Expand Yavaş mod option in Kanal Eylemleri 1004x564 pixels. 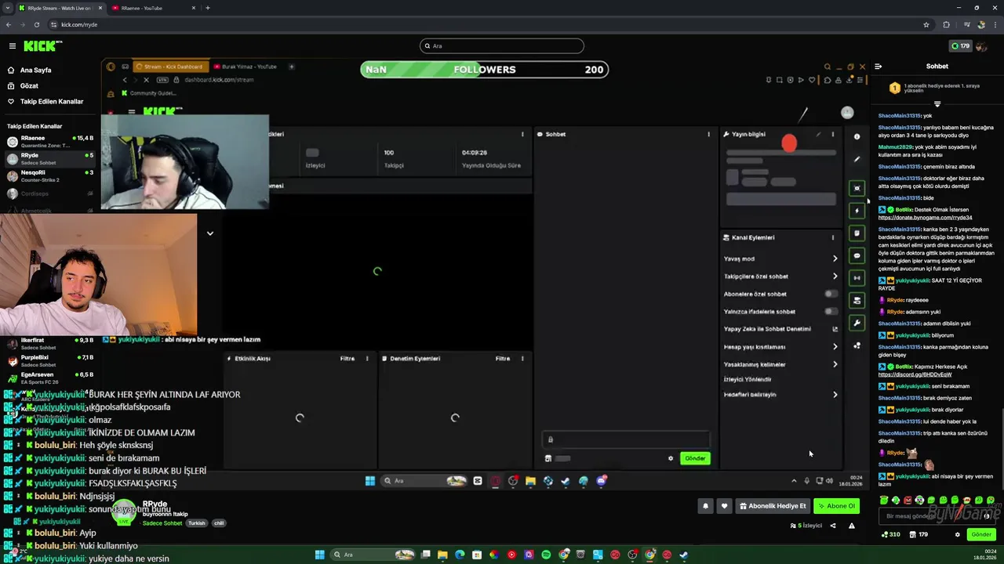(x=780, y=258)
